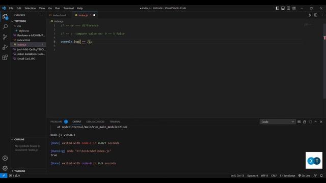Open Explorer Views and More Actions ellipsis
This screenshot has width=326, height=183.
tap(41, 15)
